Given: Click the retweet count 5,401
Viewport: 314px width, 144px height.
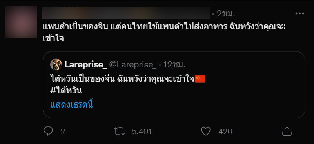Looking at the screenshot, I should [142, 132].
